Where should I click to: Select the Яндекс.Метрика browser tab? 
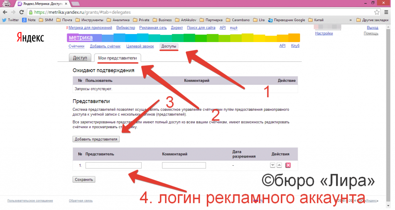43,4
